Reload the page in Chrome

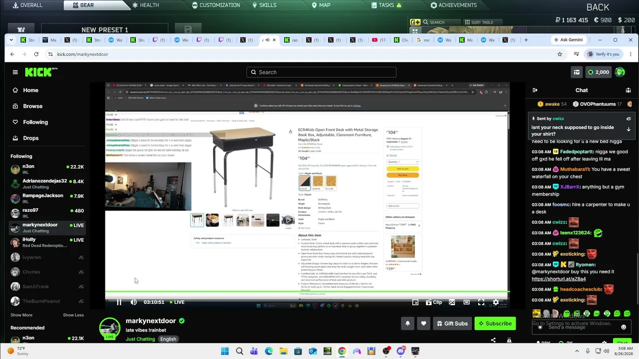point(36,54)
